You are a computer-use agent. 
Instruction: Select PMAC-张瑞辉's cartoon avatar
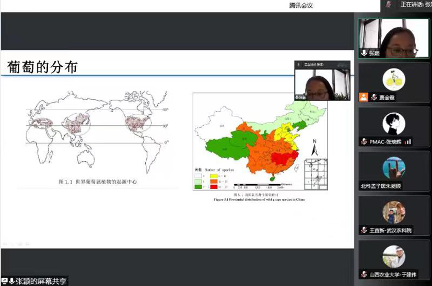[x=394, y=124]
